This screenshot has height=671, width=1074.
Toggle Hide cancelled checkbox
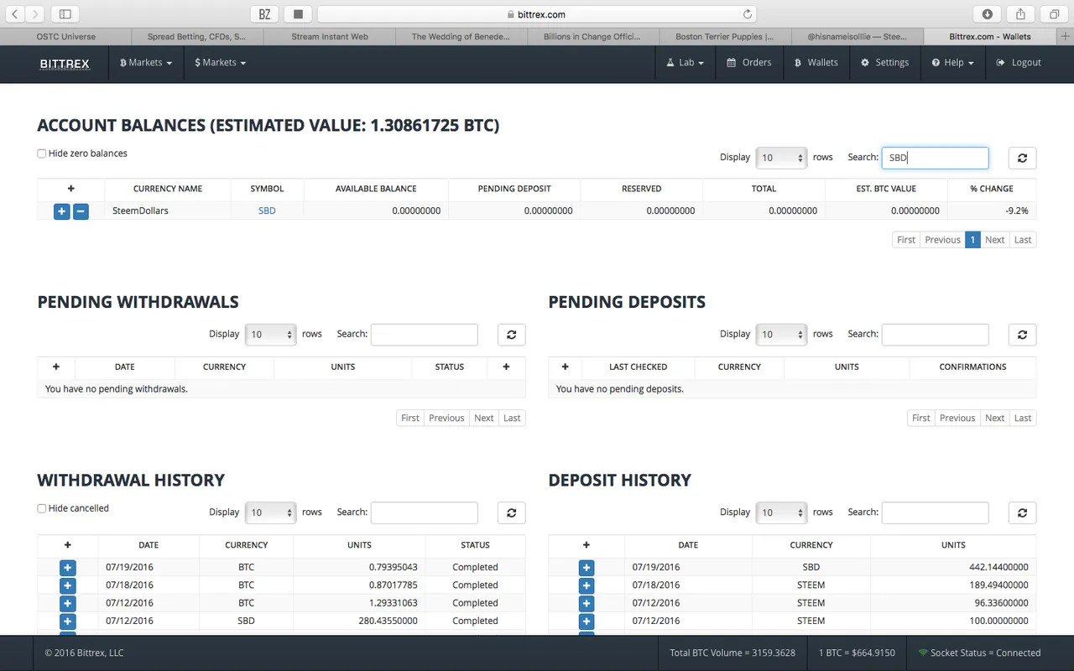42,508
